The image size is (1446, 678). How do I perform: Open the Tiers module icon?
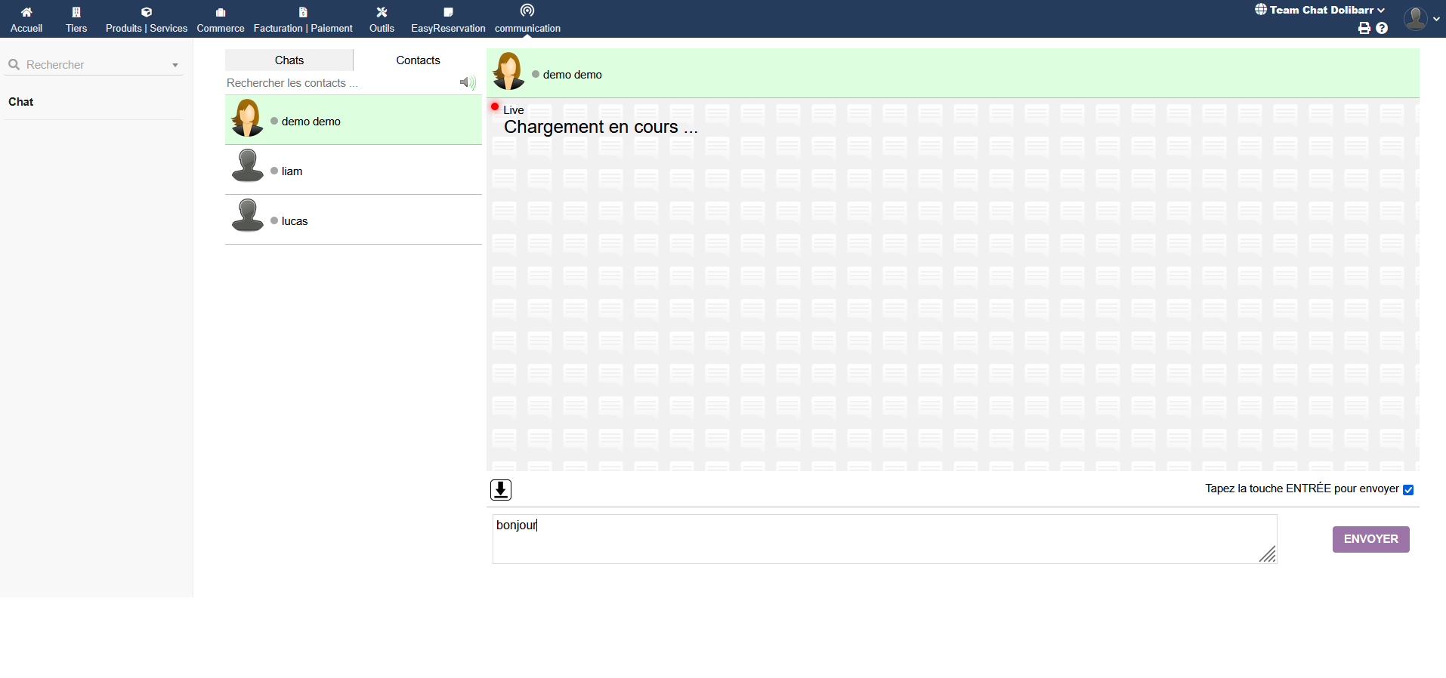[x=76, y=12]
